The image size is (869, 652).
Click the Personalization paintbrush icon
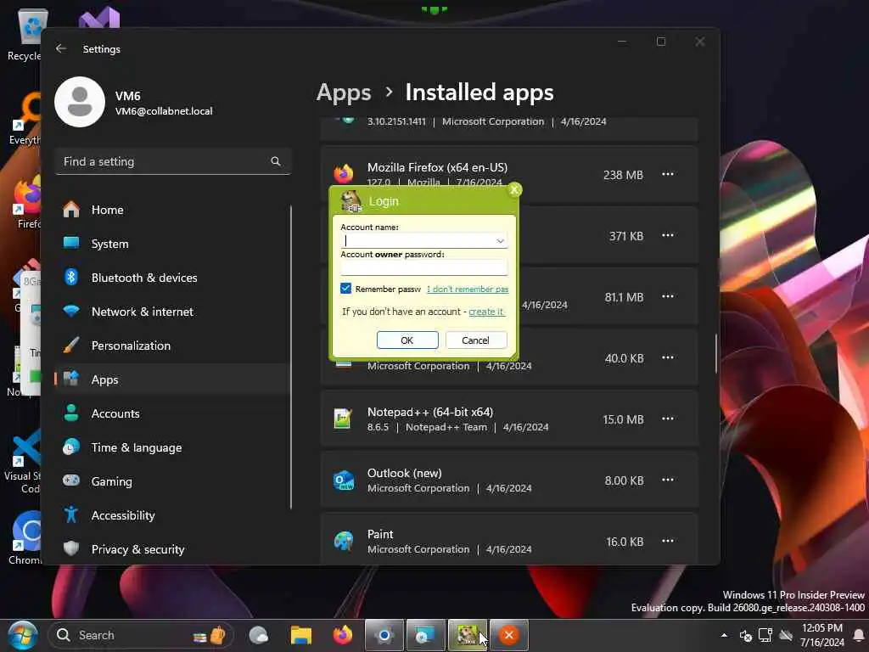tap(71, 346)
